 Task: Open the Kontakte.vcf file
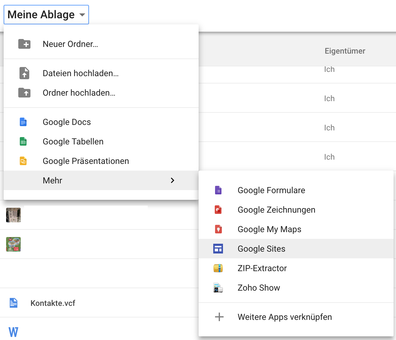[53, 303]
